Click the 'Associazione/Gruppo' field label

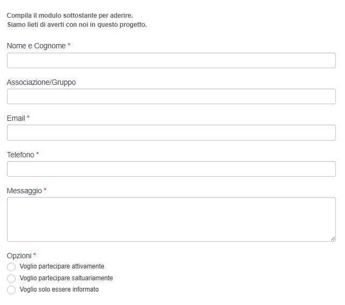[x=41, y=82]
